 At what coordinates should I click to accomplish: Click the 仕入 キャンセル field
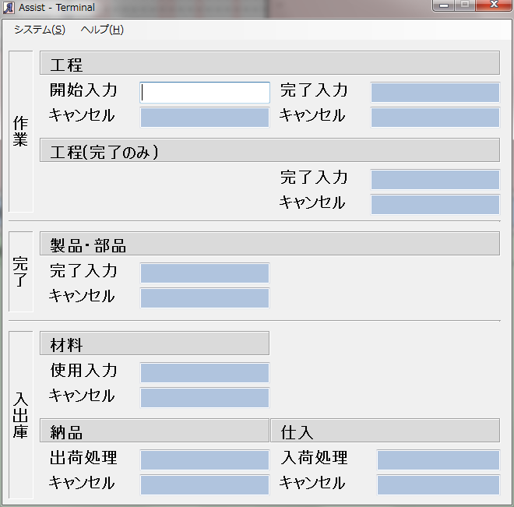click(x=438, y=484)
